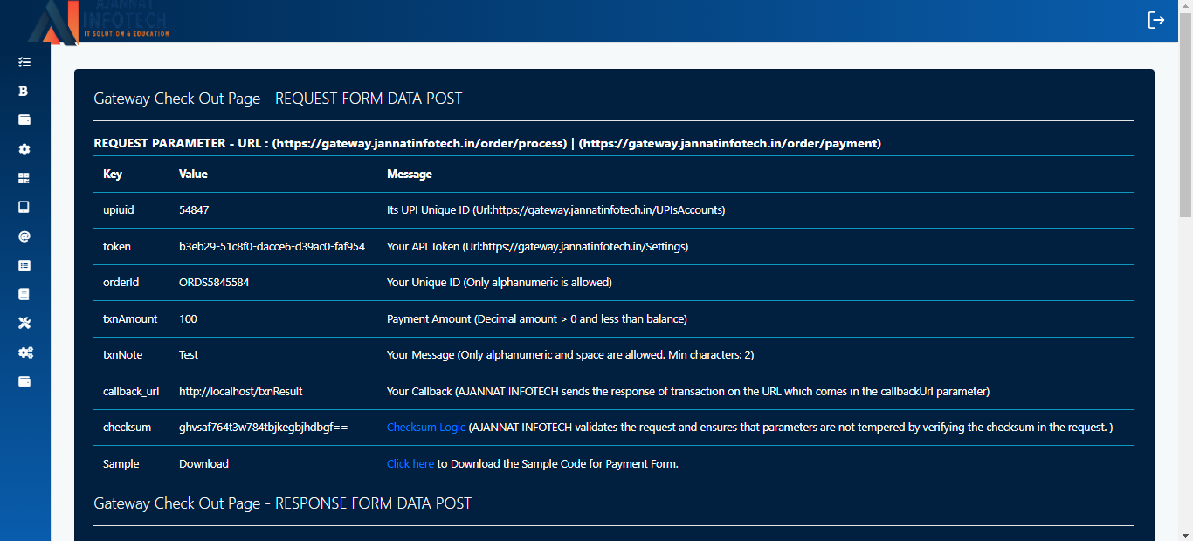Click the Download text in Sample row
The width and height of the screenshot is (1193, 541).
point(203,464)
